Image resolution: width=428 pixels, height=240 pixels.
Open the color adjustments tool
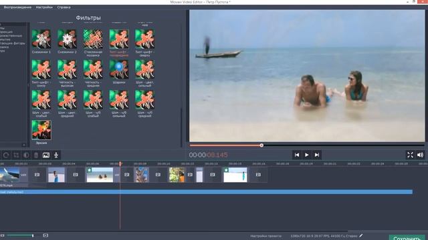(x=26, y=155)
